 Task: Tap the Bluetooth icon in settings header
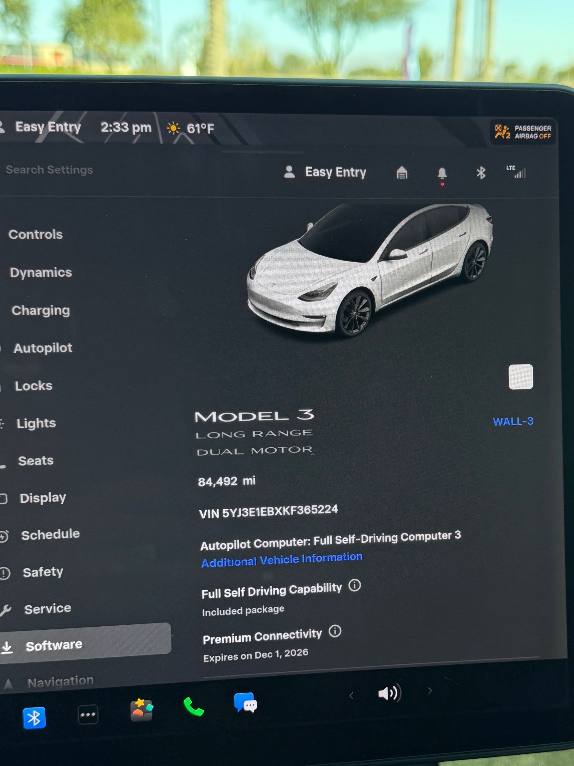(481, 173)
